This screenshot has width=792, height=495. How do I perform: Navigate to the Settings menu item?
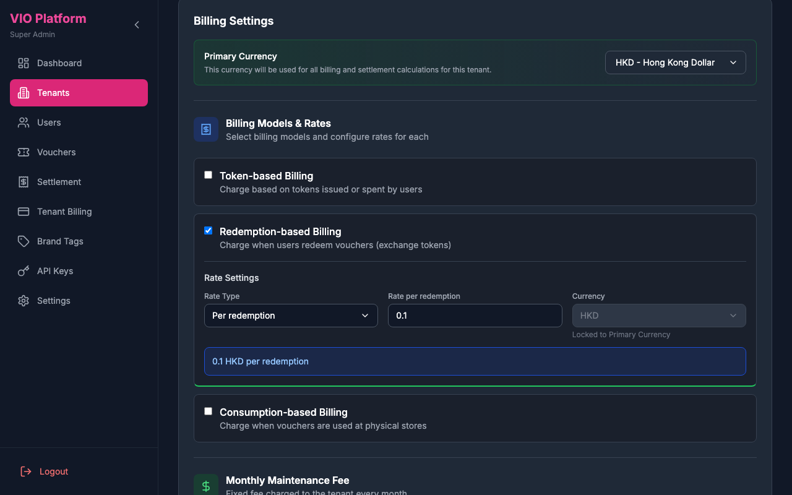pyautogui.click(x=53, y=300)
